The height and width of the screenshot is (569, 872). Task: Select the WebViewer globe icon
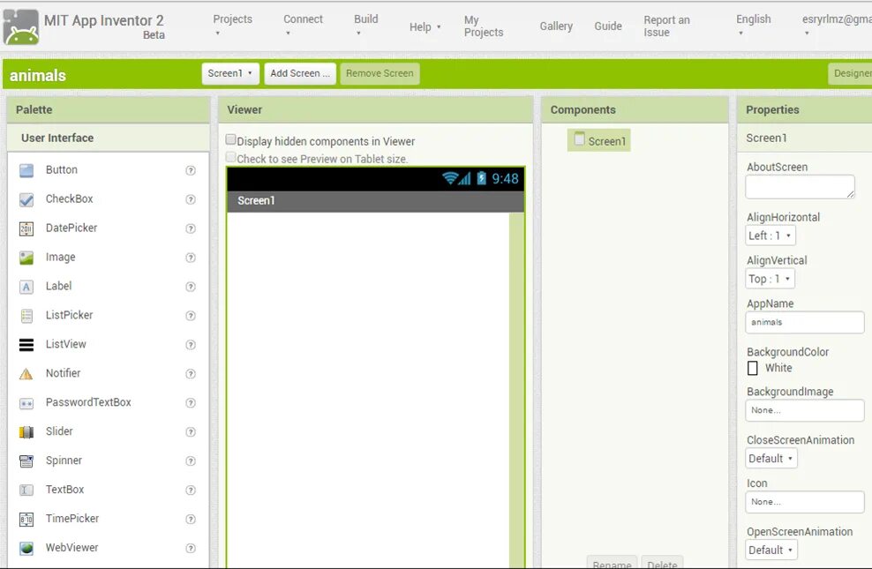(26, 548)
